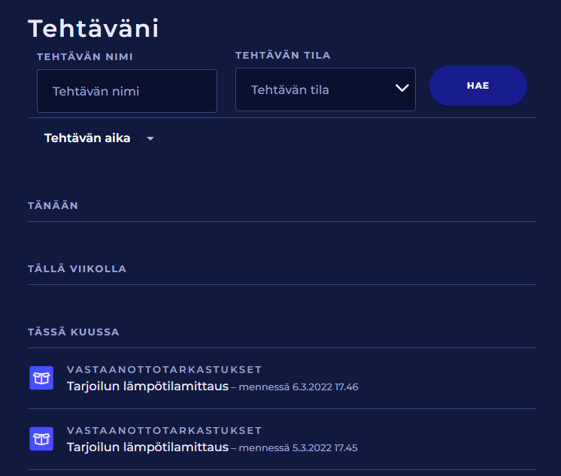This screenshot has height=476, width=561.
Task: Click the TEHTÄVÄN TILA label above the dropdown
Action: (x=283, y=56)
